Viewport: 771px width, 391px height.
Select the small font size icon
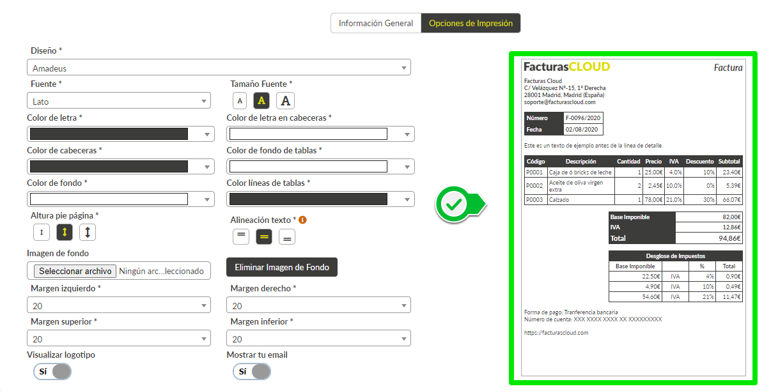pyautogui.click(x=240, y=100)
